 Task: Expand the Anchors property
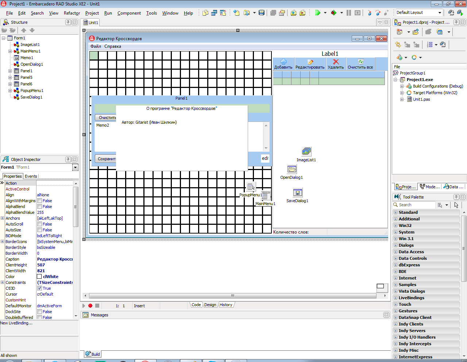[2, 218]
